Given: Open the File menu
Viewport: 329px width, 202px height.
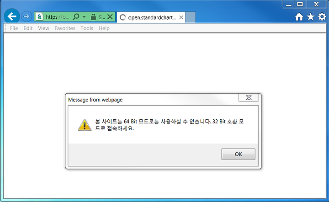Looking at the screenshot, I should pos(14,28).
